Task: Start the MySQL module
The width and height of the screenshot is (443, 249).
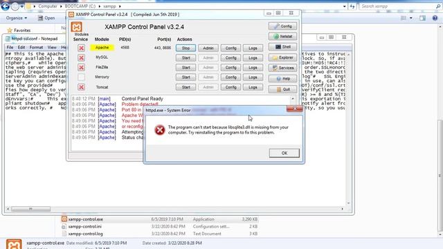Action: coord(186,58)
